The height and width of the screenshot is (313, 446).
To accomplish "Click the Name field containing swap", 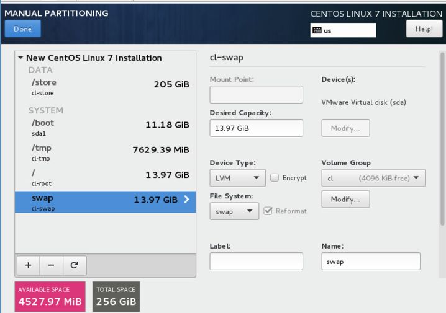I will [371, 261].
